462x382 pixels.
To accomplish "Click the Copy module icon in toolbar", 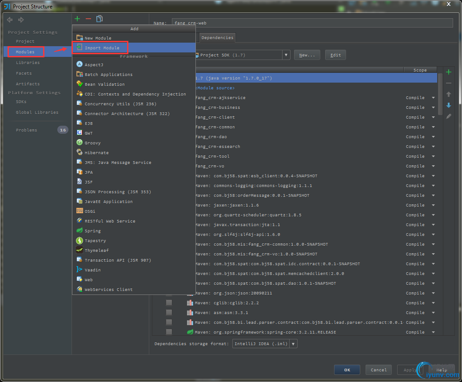I will (100, 19).
